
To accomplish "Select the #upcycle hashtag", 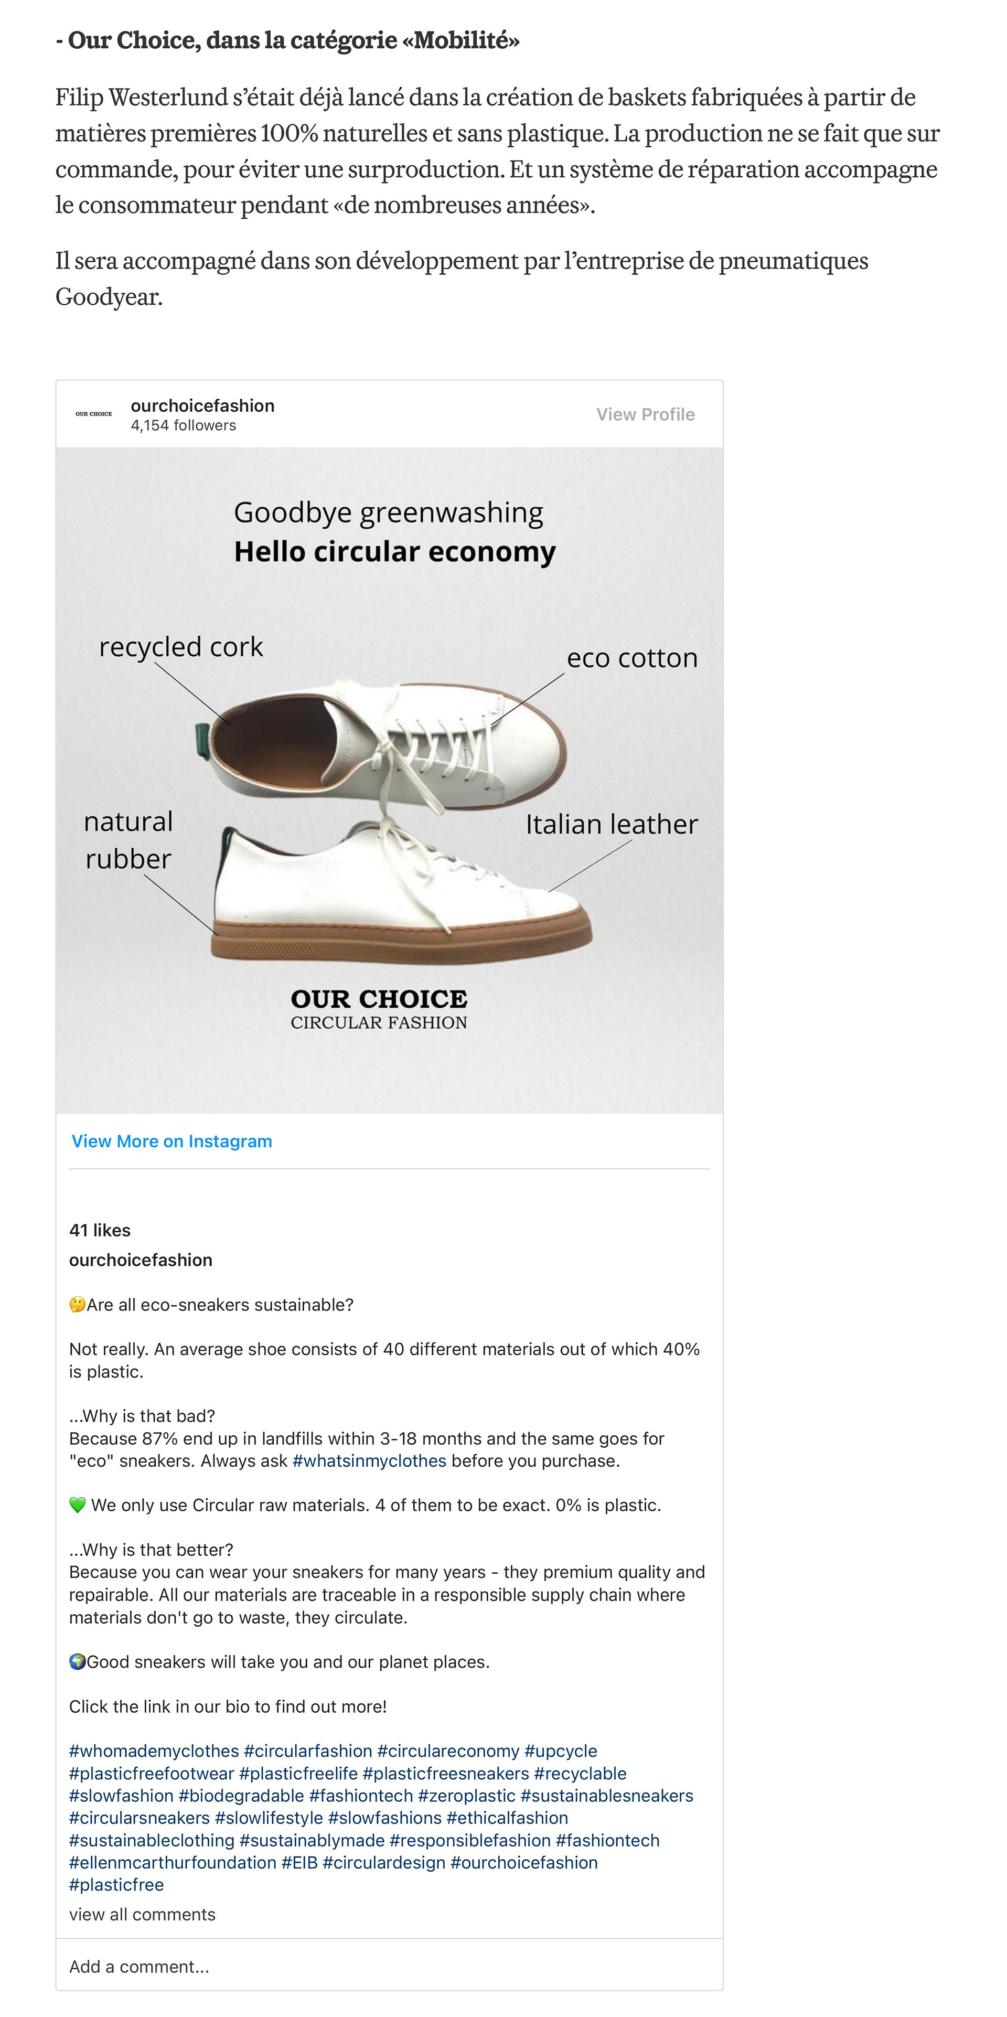I will point(561,1751).
